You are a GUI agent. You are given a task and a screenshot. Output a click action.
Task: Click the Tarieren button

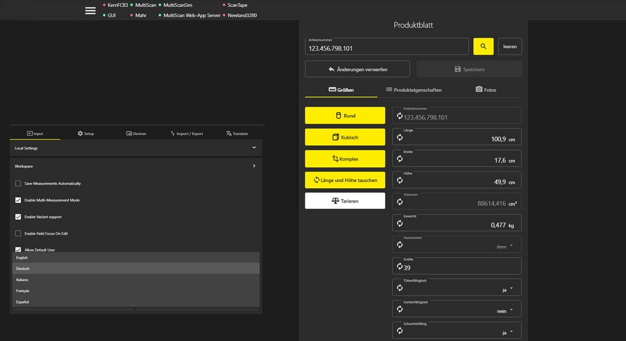345,200
